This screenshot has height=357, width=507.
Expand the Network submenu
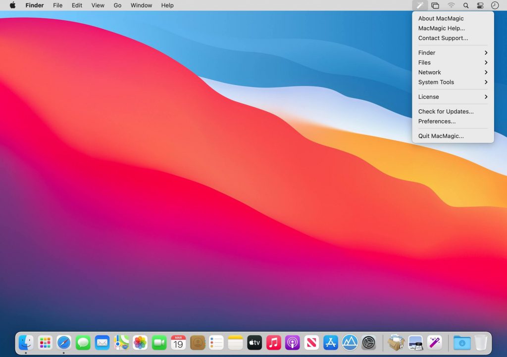[429, 72]
